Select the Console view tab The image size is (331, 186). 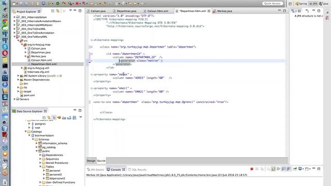pyautogui.click(x=116, y=169)
